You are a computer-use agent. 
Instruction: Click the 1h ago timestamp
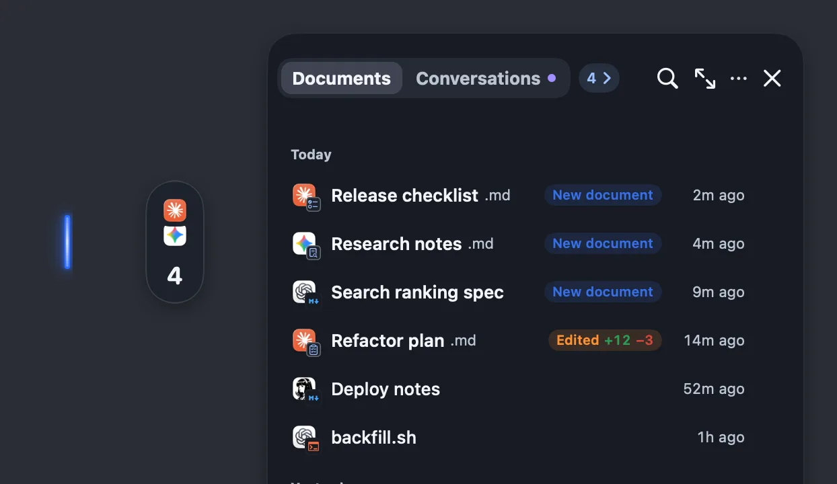721,438
